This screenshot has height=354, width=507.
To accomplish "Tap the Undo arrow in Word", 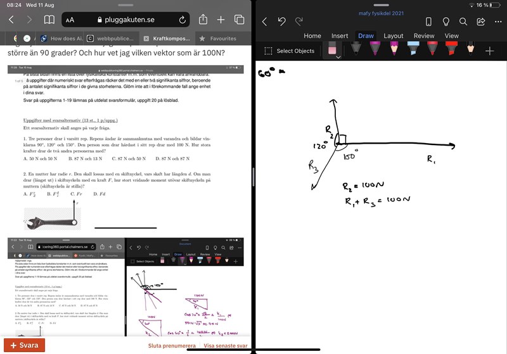I will (x=282, y=22).
